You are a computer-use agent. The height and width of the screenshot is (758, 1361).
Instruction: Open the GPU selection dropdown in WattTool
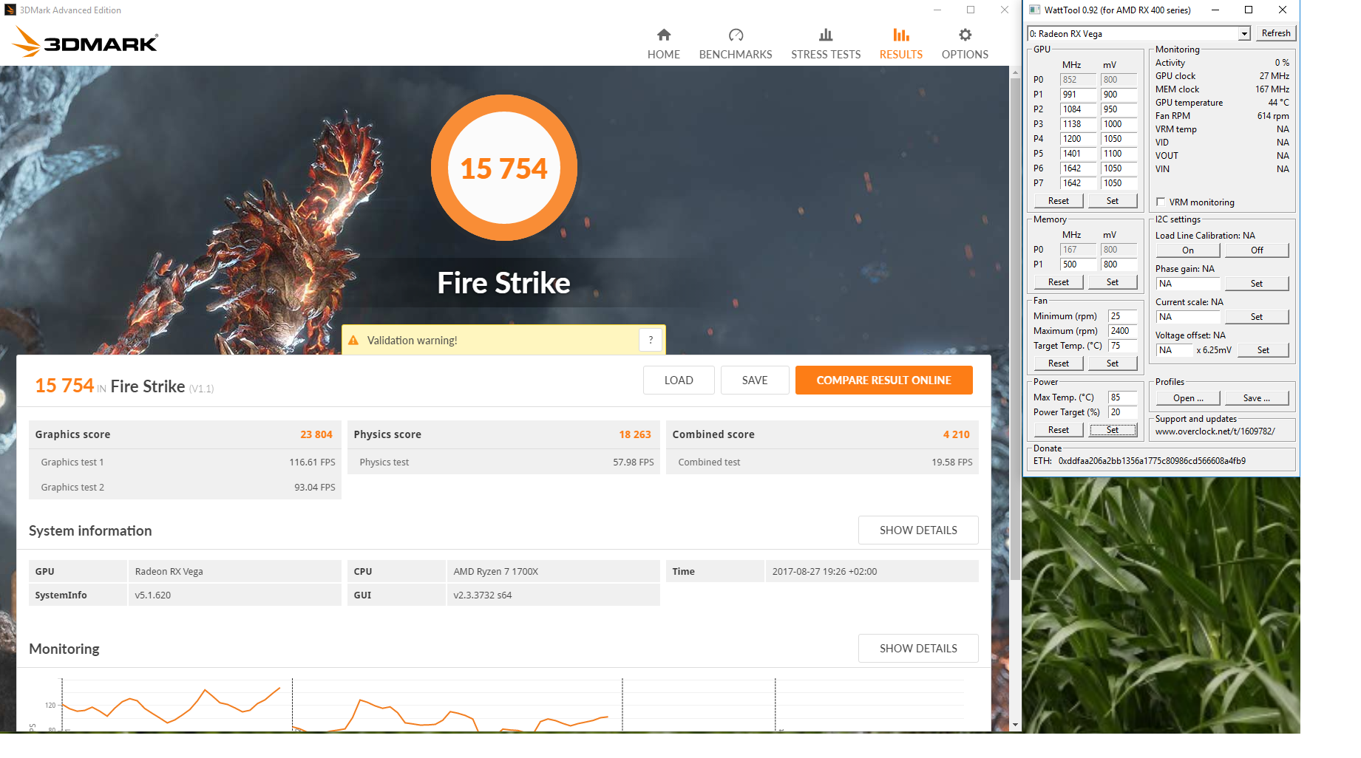[1244, 34]
